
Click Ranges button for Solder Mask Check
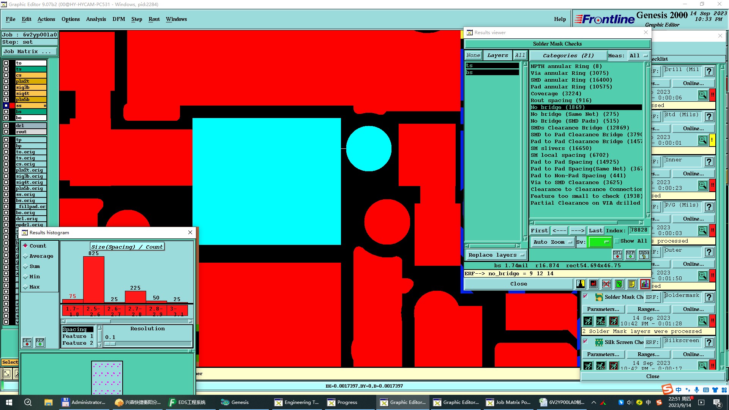point(648,309)
